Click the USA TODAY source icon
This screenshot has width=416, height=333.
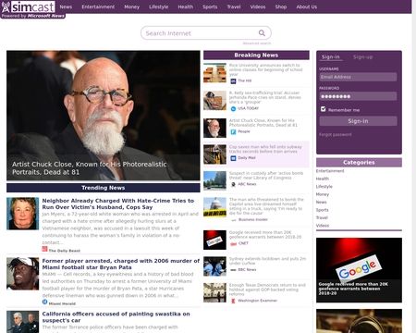tap(233, 108)
